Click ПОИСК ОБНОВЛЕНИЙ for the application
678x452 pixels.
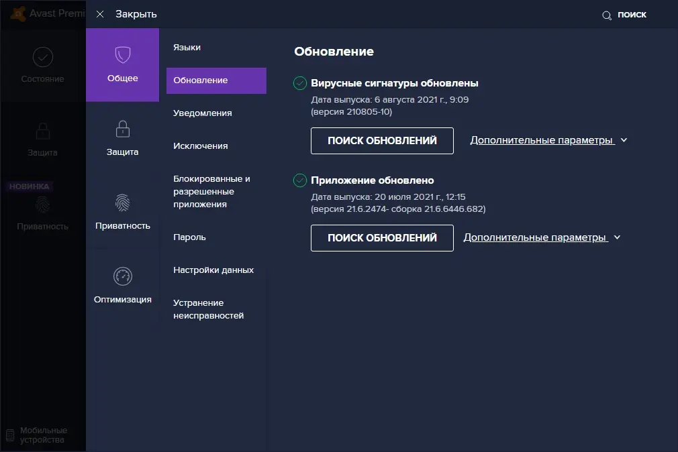[x=381, y=237]
